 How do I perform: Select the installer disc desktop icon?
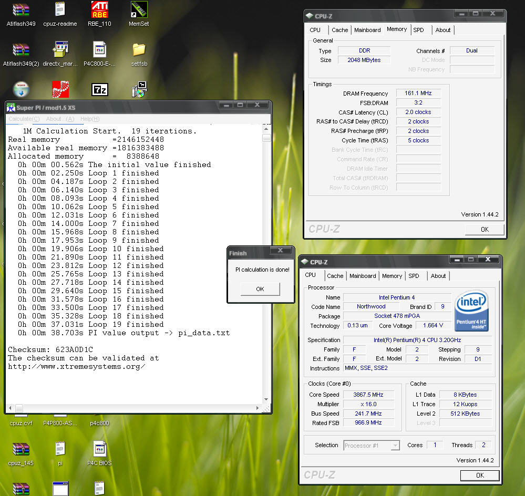tap(139, 89)
